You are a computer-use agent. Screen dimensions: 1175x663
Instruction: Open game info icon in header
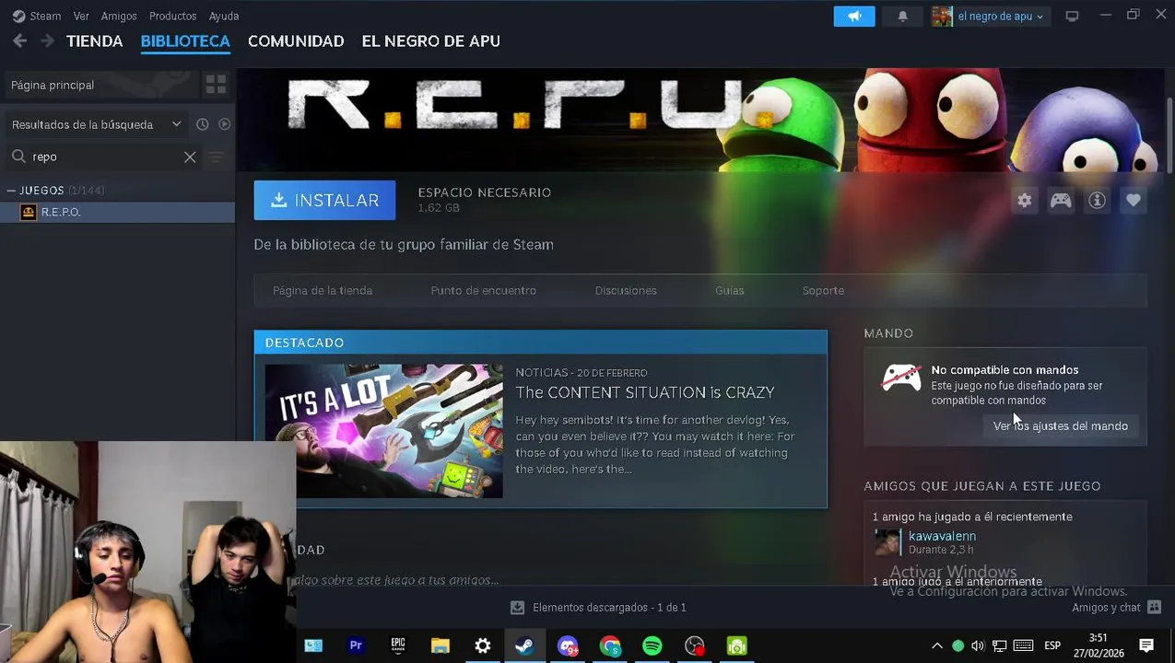[1097, 200]
